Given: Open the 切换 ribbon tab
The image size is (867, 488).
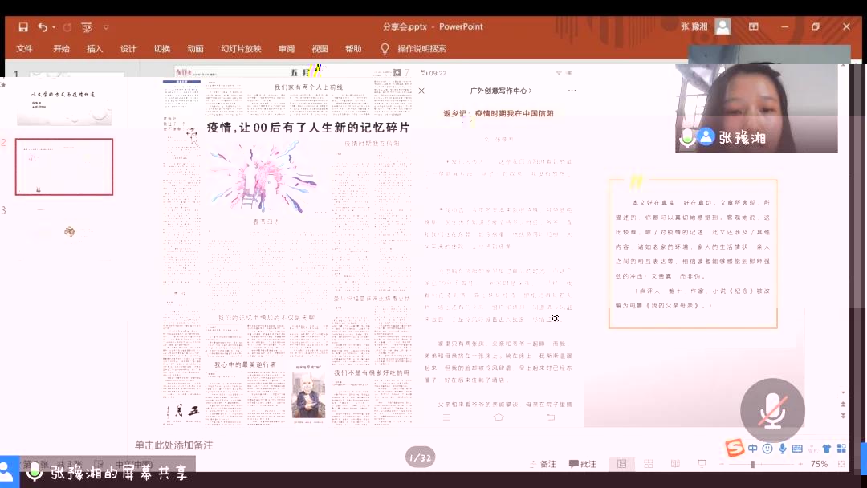Looking at the screenshot, I should coord(162,49).
